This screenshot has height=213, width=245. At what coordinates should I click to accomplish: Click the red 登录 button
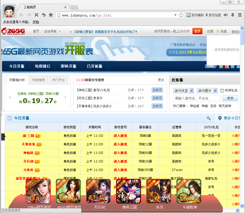tap(197, 31)
